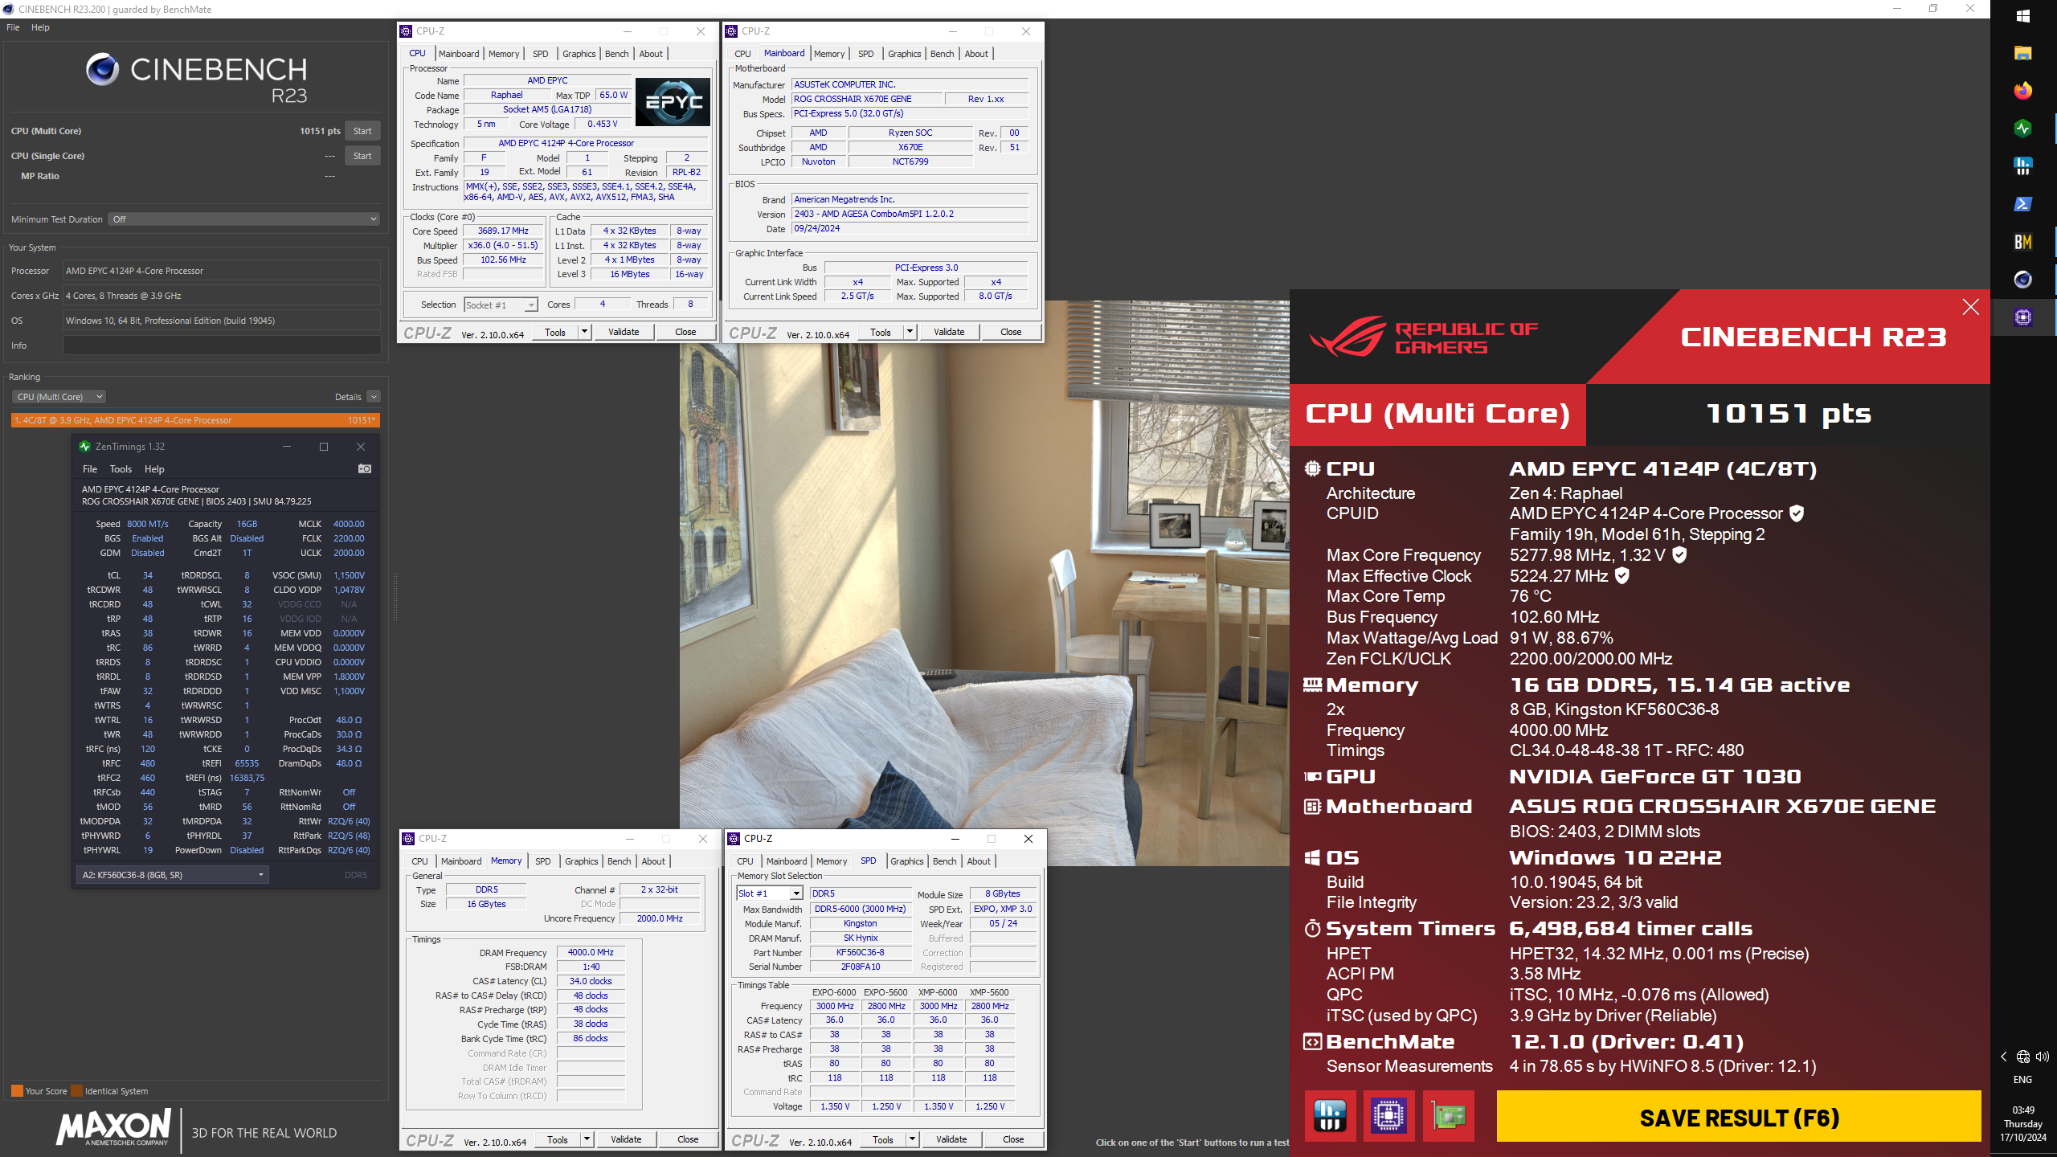Image resolution: width=2057 pixels, height=1157 pixels.
Task: Open the Slot #1 dropdown in SPD
Action: point(769,893)
